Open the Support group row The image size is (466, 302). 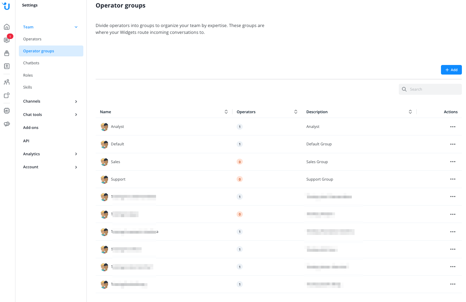pyautogui.click(x=118, y=179)
